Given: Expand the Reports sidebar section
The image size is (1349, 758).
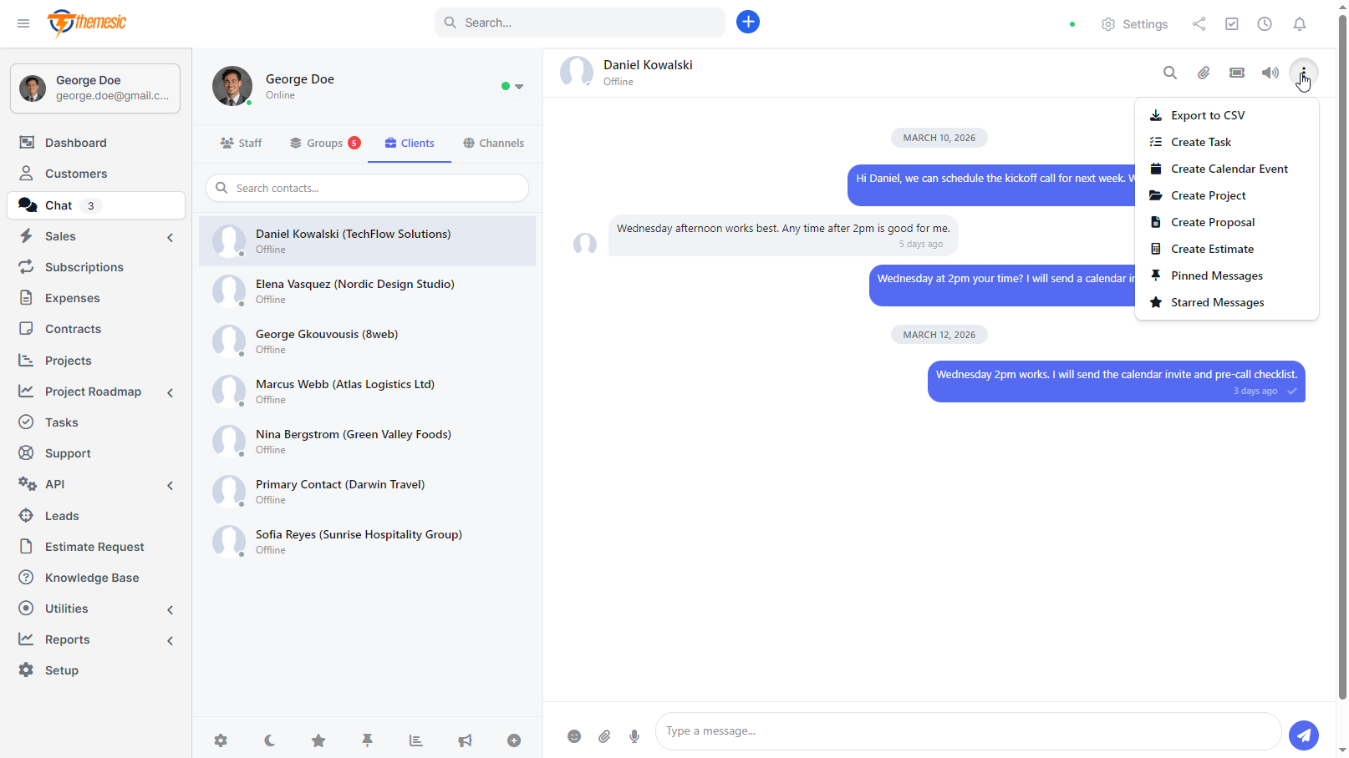Looking at the screenshot, I should tap(170, 640).
